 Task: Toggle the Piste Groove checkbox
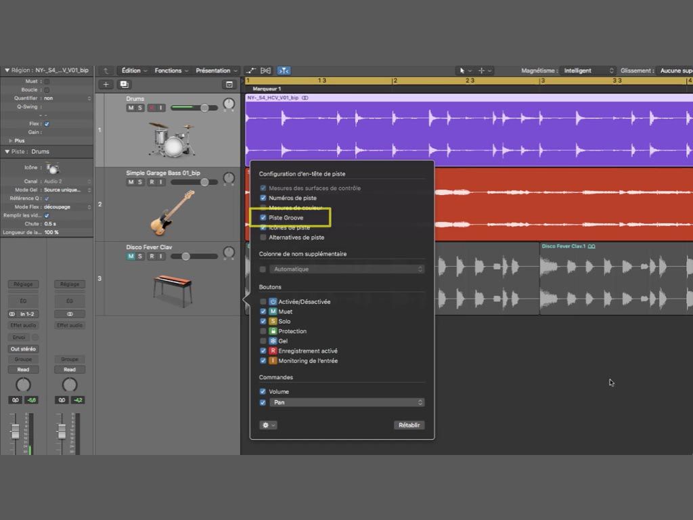(x=263, y=218)
